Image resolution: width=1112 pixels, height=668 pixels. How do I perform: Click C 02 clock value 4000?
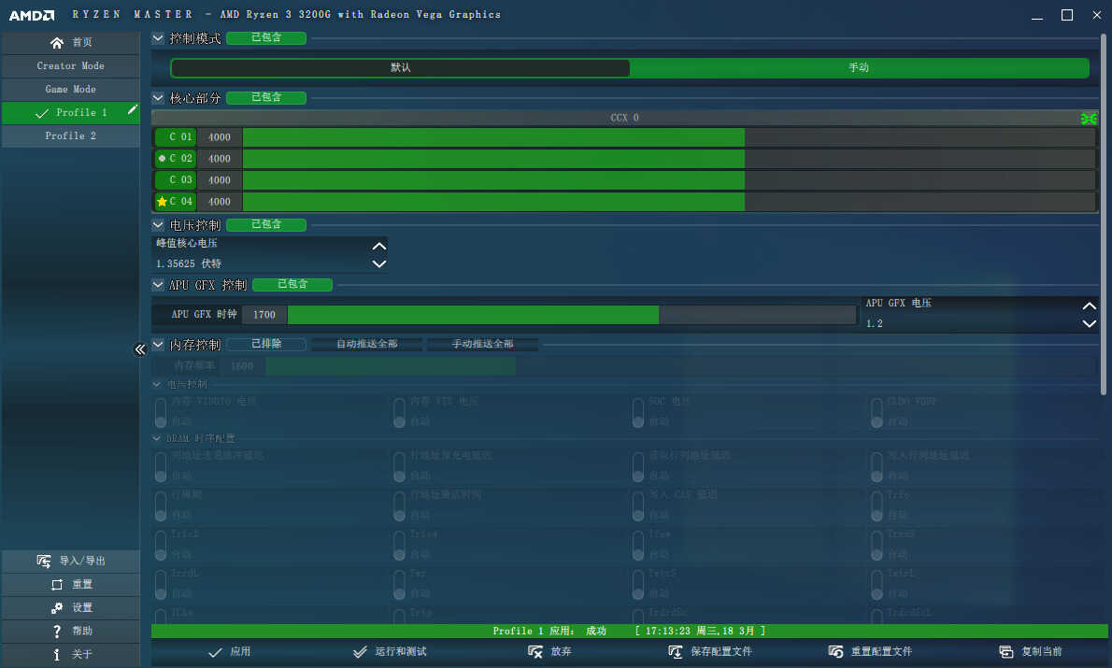point(220,159)
